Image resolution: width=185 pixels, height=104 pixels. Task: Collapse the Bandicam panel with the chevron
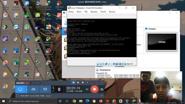click(x=102, y=96)
